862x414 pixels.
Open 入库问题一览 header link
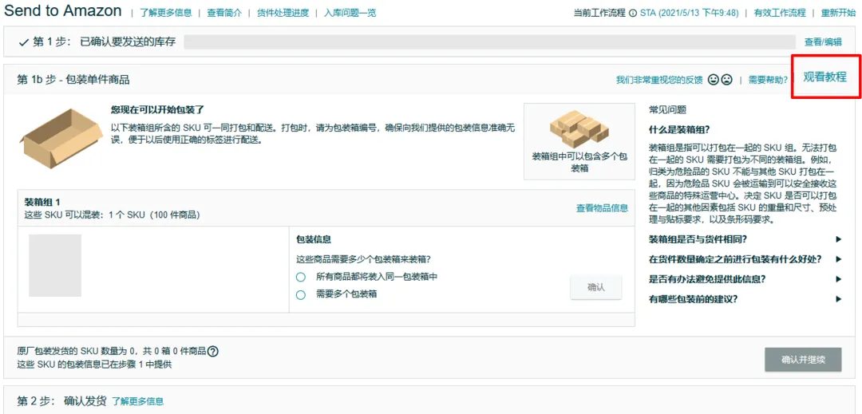[350, 13]
